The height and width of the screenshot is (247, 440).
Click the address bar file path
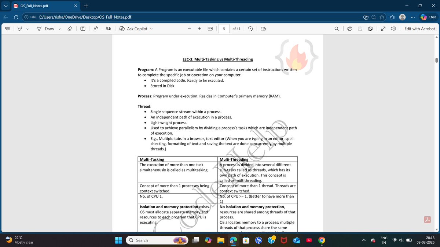click(85, 17)
